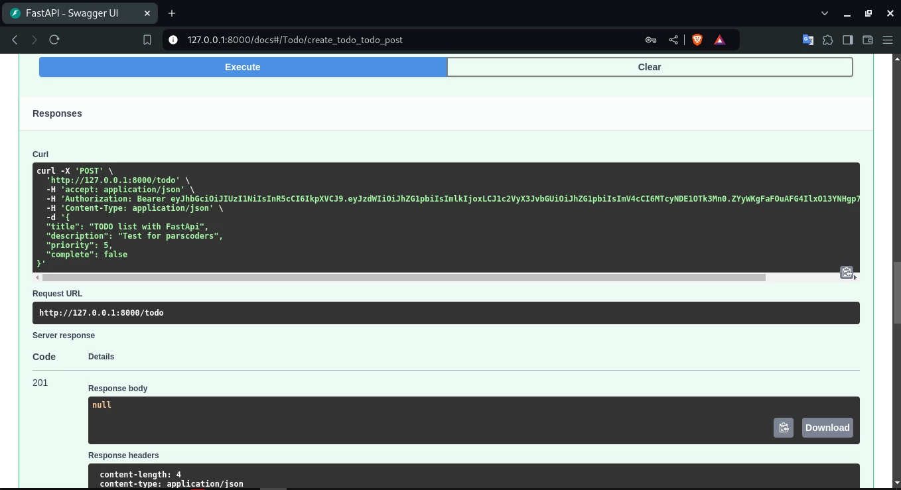This screenshot has width=901, height=490.
Task: Open the extensions puzzle icon
Action: pos(827,40)
